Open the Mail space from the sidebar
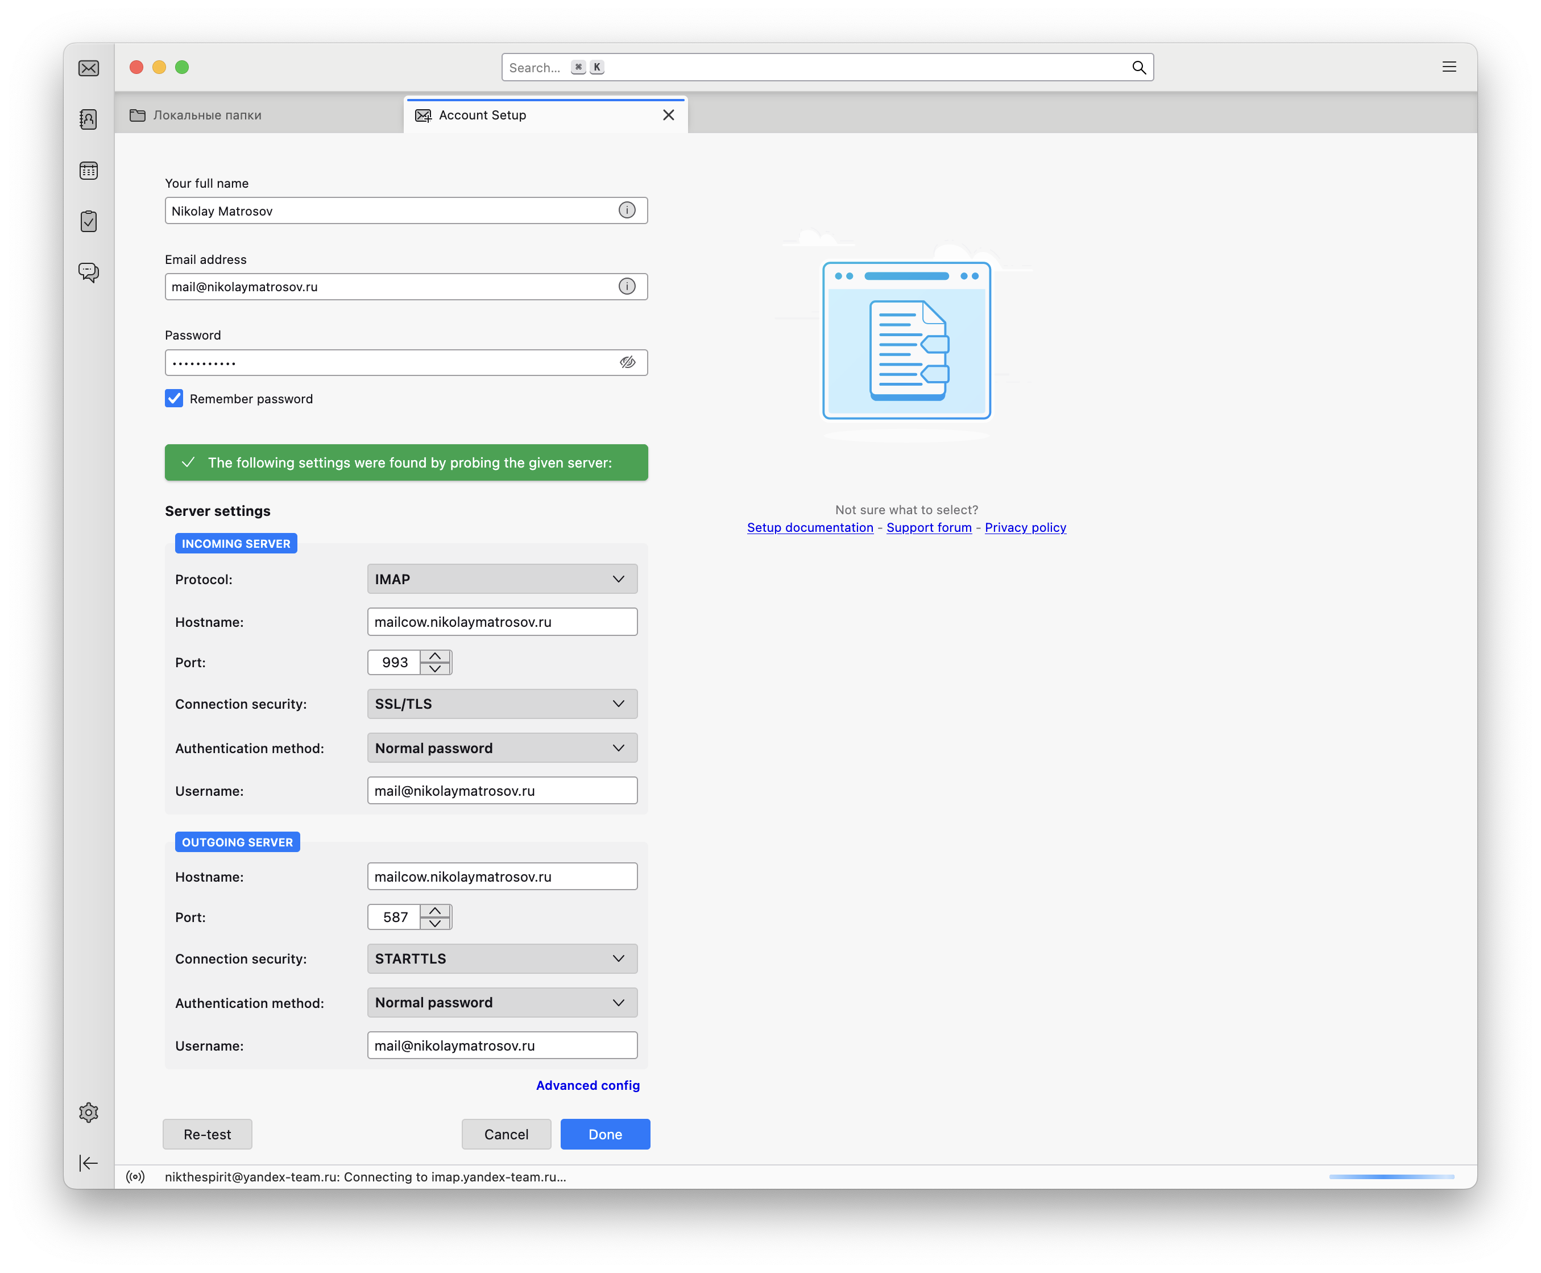 pyautogui.click(x=88, y=68)
